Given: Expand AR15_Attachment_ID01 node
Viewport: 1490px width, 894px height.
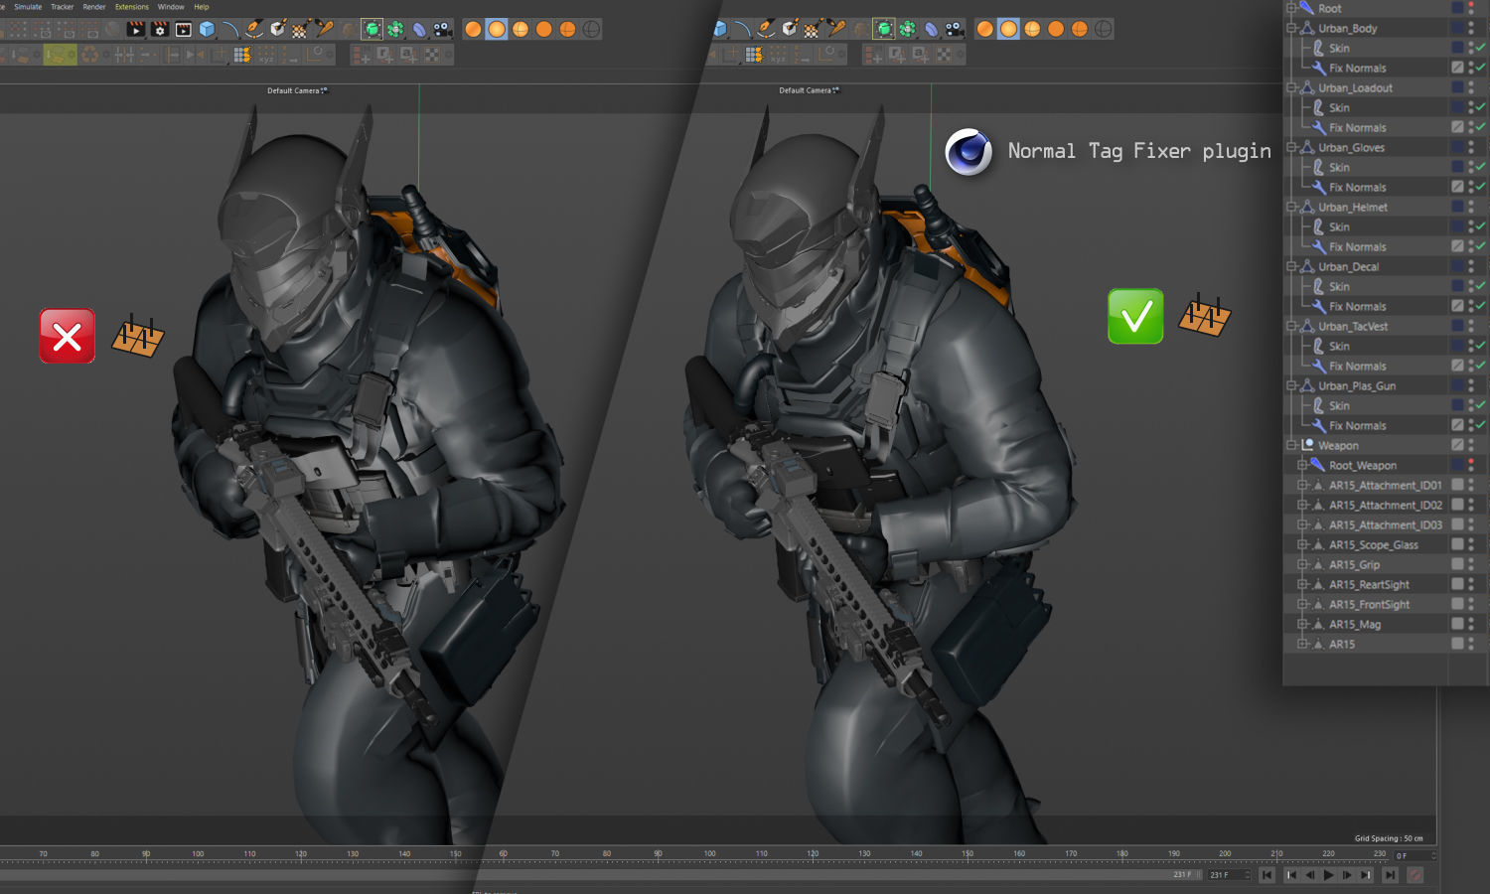Looking at the screenshot, I should 1302,485.
